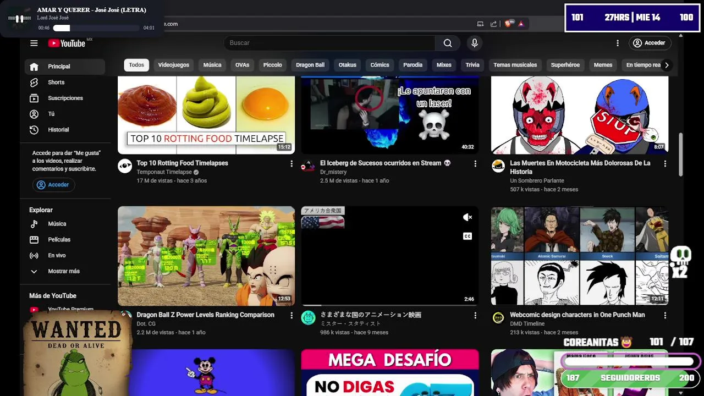Click the YouTube logo
The image size is (704, 396).
pos(67,43)
